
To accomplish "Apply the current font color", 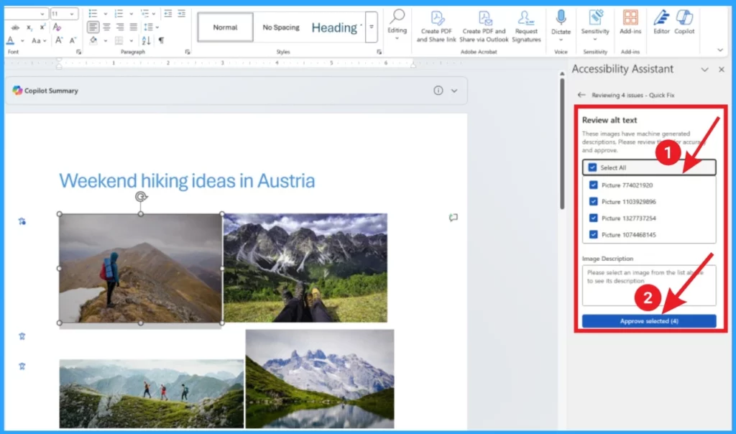I will point(10,41).
